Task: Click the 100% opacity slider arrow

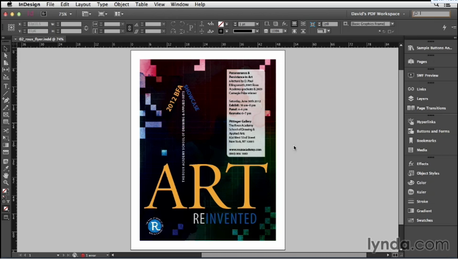Action: (x=285, y=31)
